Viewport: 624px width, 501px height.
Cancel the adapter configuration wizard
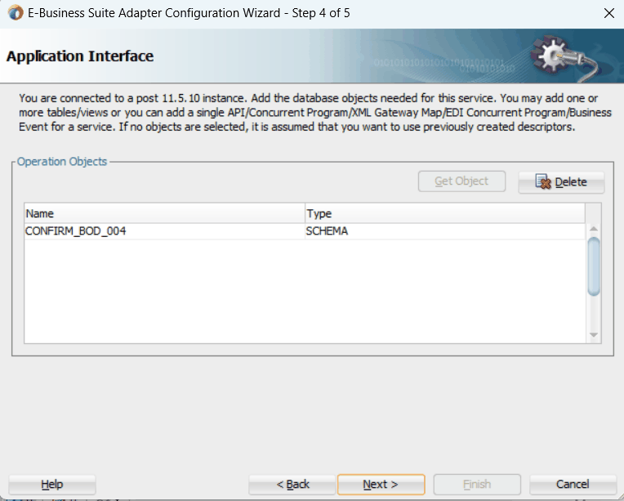pos(573,485)
